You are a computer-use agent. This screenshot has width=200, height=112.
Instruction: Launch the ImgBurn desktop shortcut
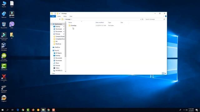(4, 98)
